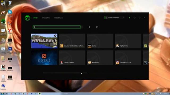
Task: Open the Robocraft tile
Action: click(x=100, y=58)
